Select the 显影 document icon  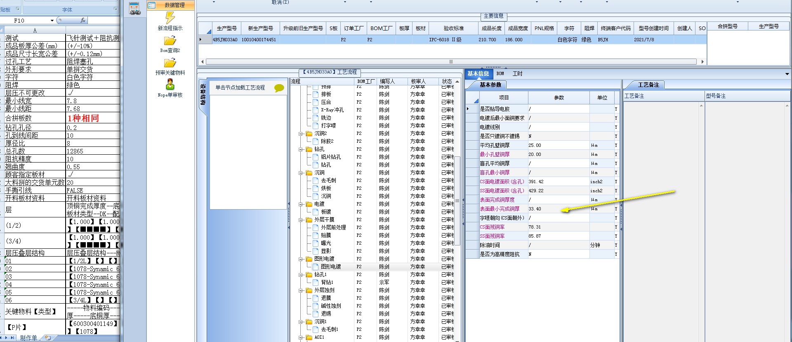316,251
